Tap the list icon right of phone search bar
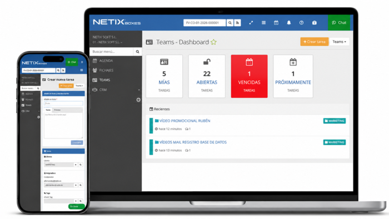Viewport: 389px width, 219px height. [x=81, y=70]
